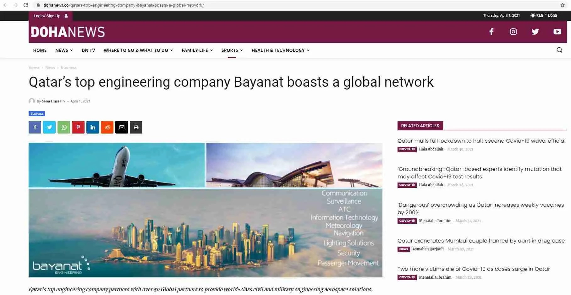571x295 pixels.
Task: Open Doha News Instagram page
Action: [x=513, y=31]
